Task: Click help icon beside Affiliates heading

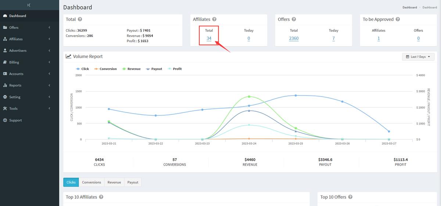Action: [x=214, y=19]
